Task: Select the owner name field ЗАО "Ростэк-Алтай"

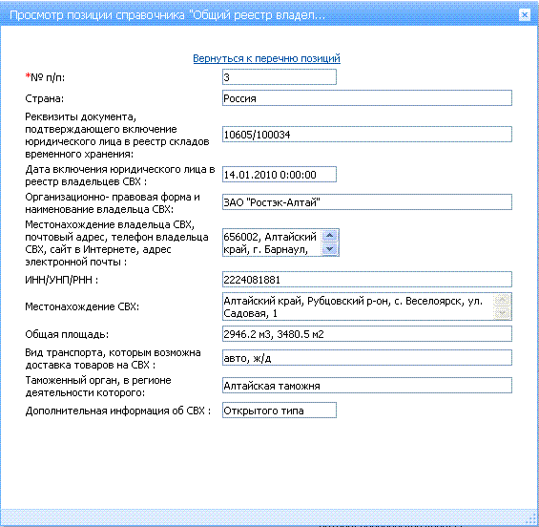Action: (x=367, y=202)
